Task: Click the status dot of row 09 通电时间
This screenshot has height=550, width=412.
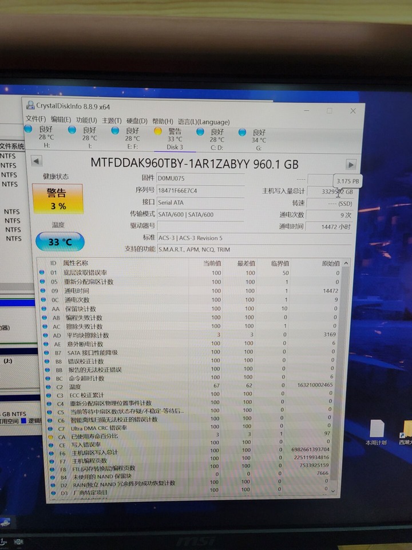Action: coord(43,290)
